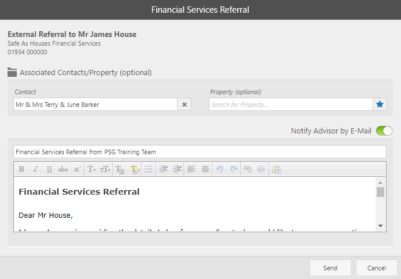Increase the paragraph indent
Screen dimensions: 401x279
177,169
